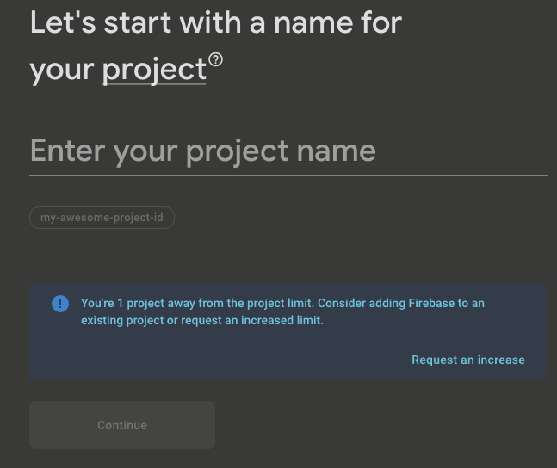Image resolution: width=557 pixels, height=468 pixels.
Task: Click the underline beneath the project name field
Action: [x=288, y=175]
